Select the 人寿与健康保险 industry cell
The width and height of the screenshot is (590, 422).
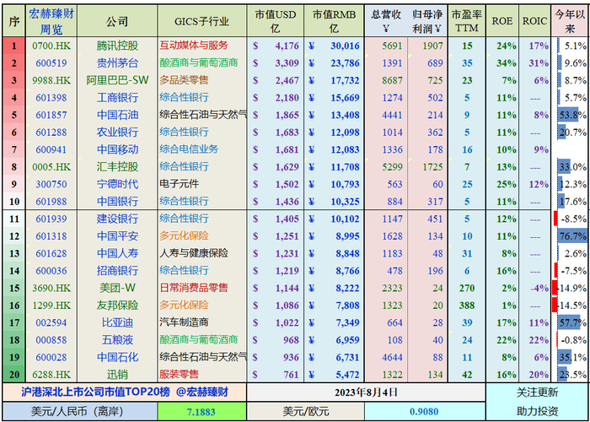(202, 253)
